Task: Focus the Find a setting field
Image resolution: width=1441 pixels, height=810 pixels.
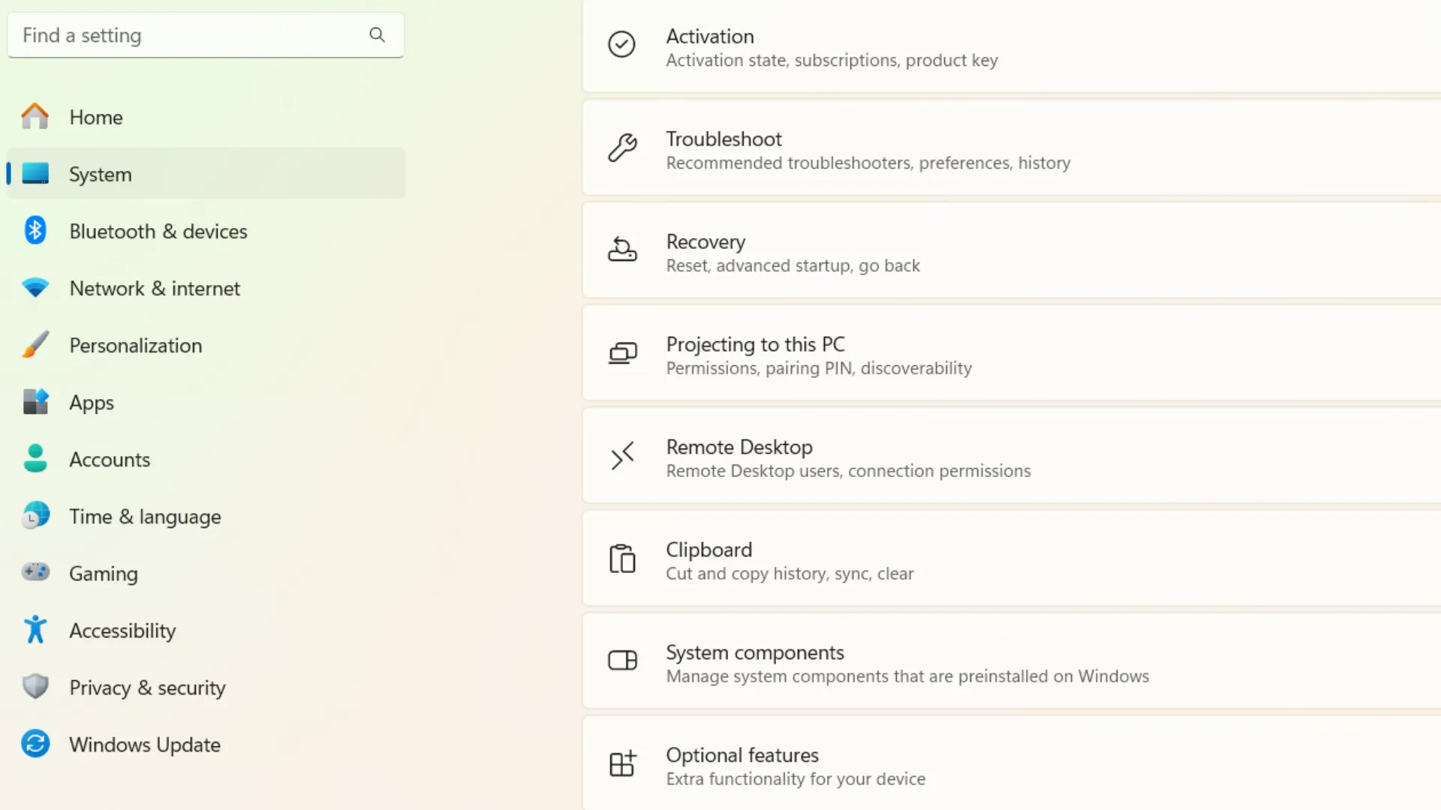Action: pos(188,35)
